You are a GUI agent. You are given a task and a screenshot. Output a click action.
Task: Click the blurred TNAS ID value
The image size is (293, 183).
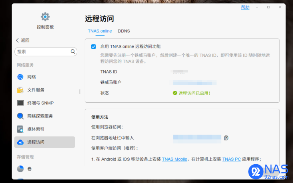179,72
